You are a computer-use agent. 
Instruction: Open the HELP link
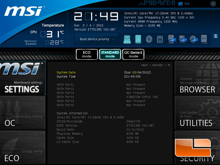(x=144, y=66)
